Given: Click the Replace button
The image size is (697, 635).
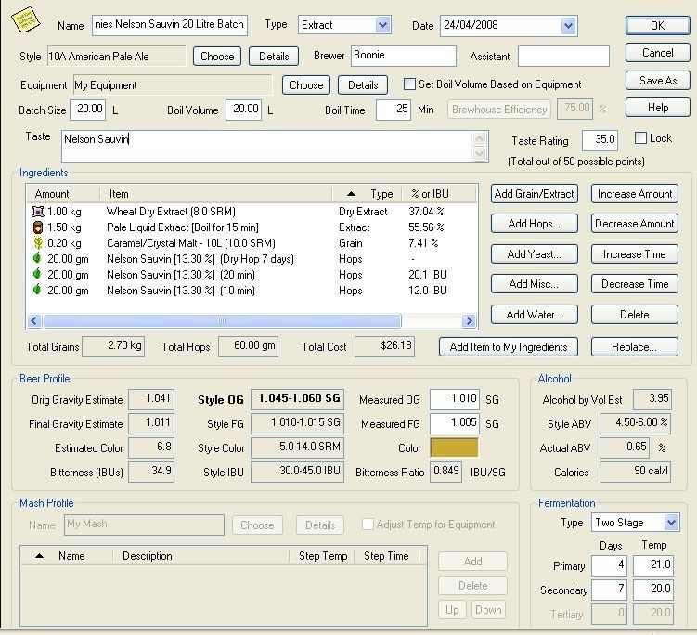Looking at the screenshot, I should (x=634, y=347).
